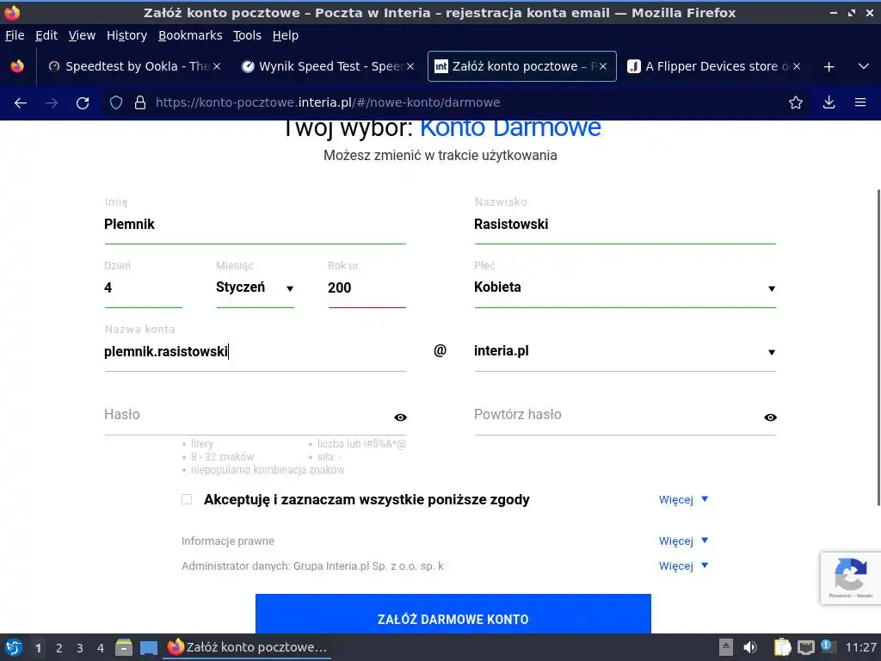
Task: List all tabs with the chevron
Action: point(864,66)
